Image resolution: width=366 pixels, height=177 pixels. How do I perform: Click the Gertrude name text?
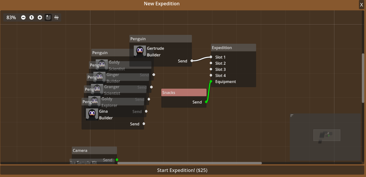(155, 48)
